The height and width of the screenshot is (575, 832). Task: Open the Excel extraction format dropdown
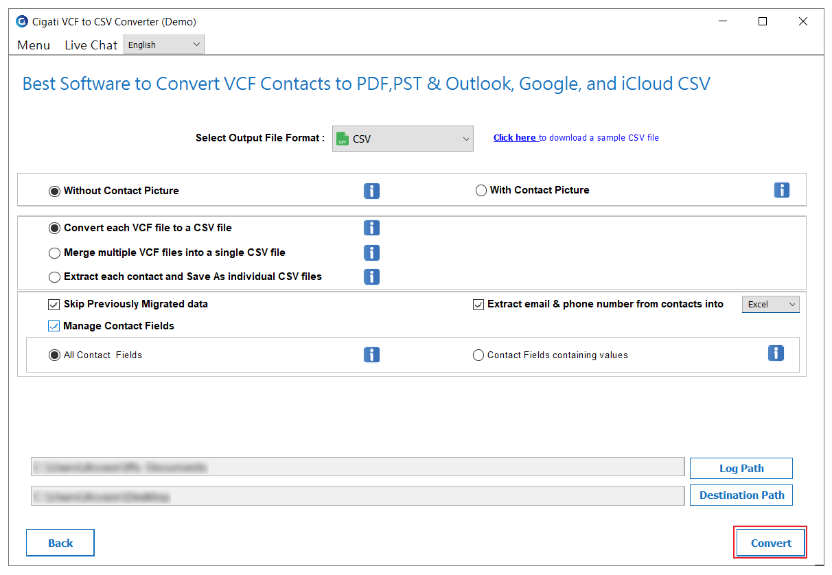coord(771,304)
